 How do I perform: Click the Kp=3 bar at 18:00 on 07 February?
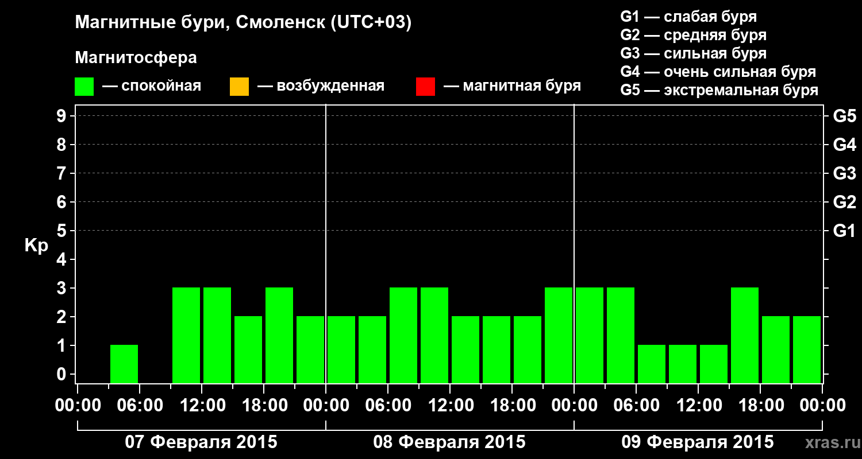279,335
